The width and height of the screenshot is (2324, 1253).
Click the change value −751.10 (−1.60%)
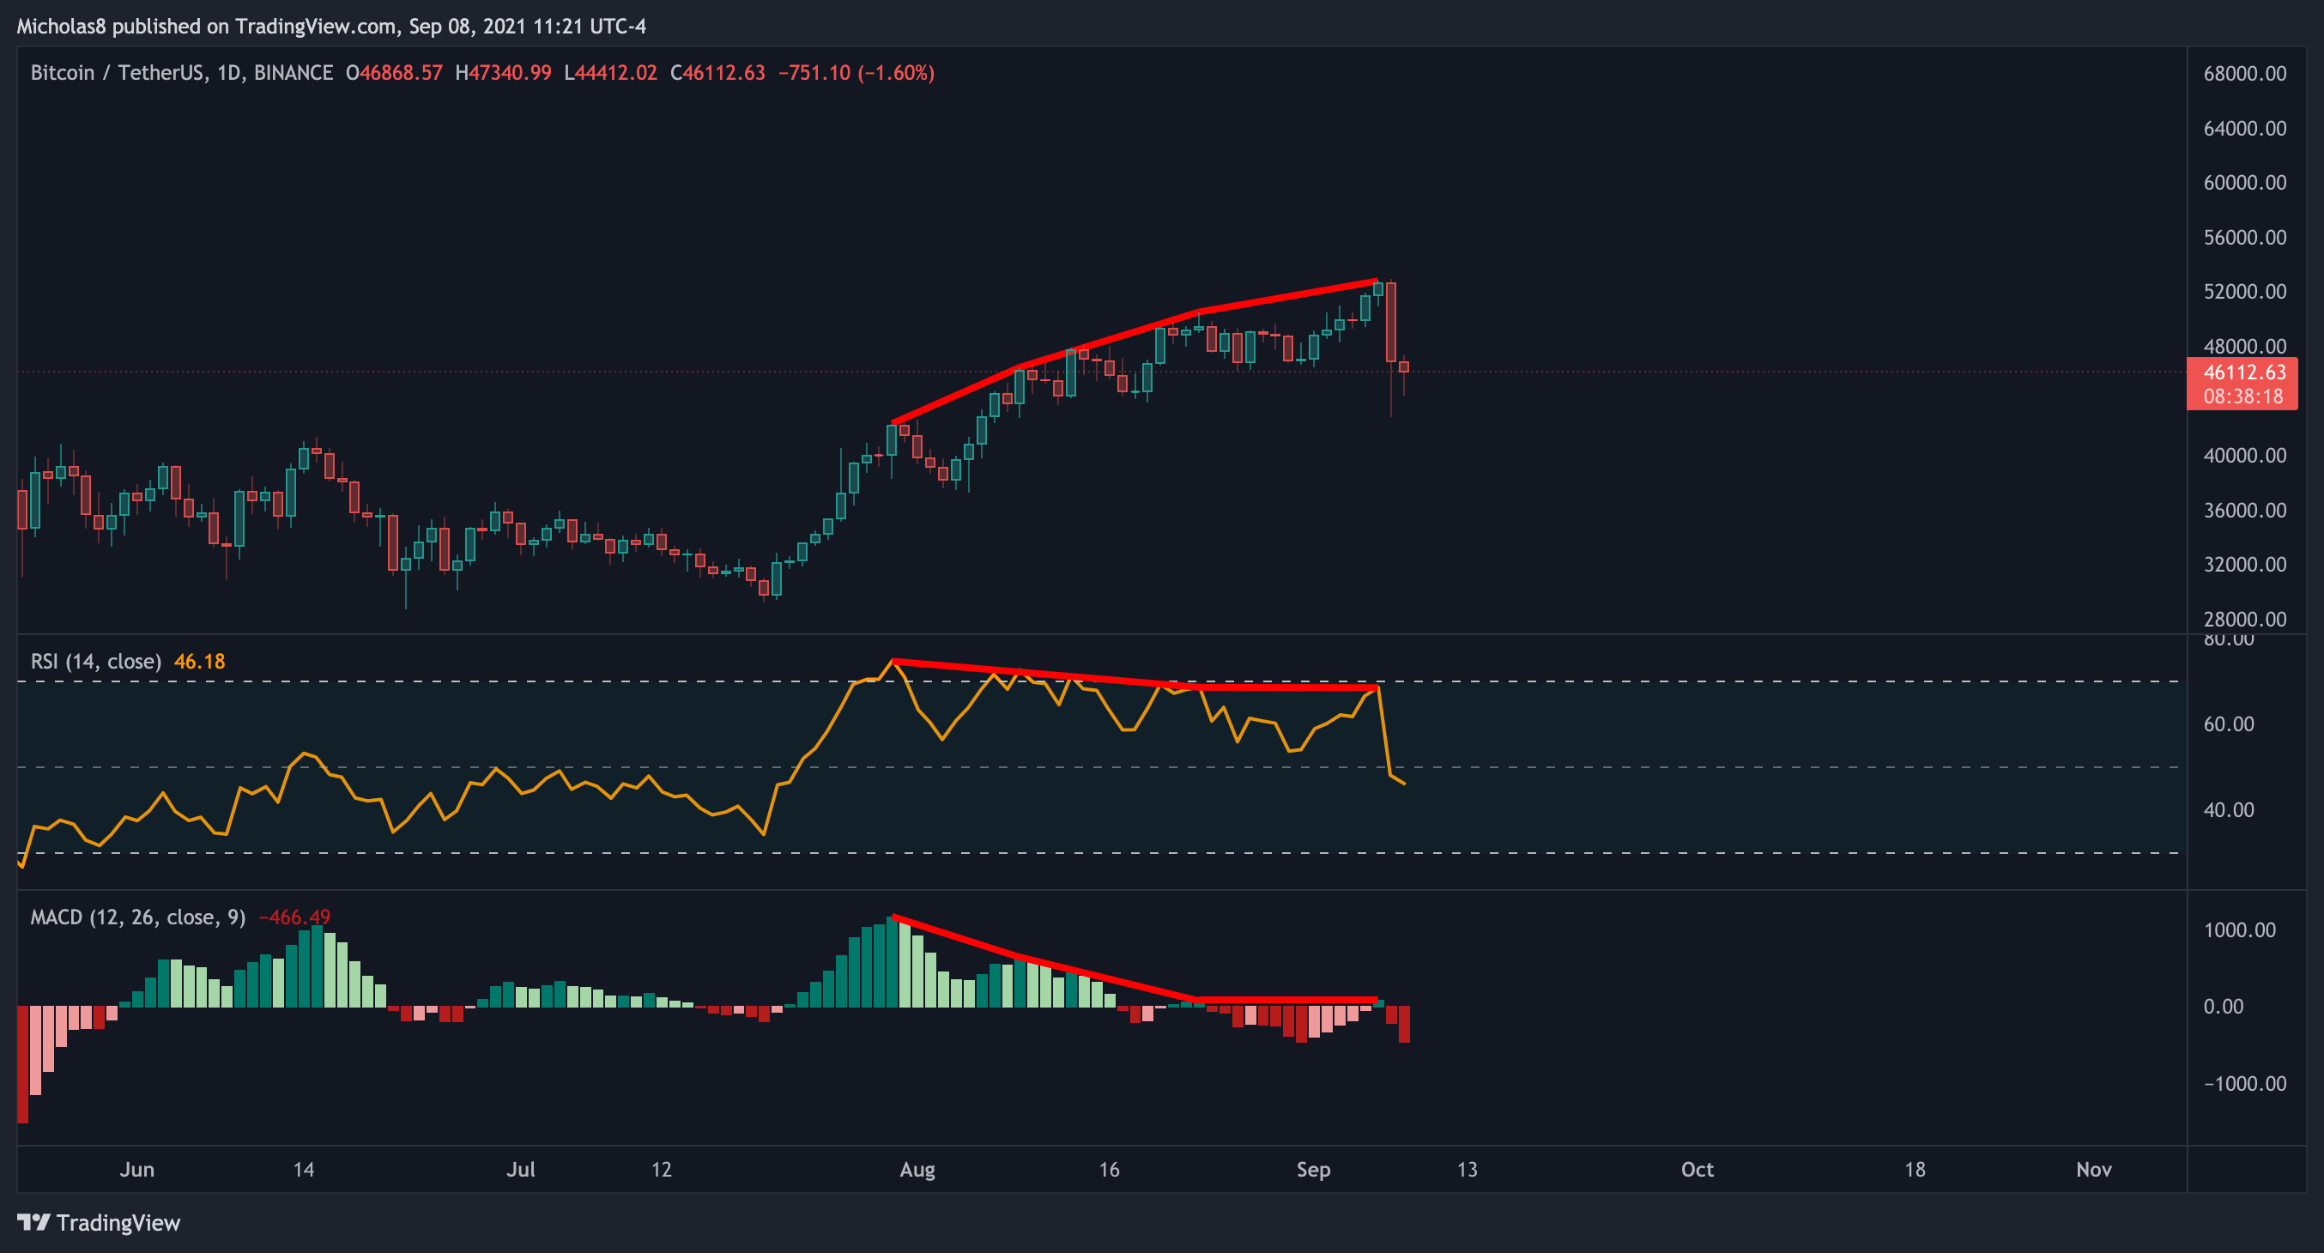pyautogui.click(x=856, y=73)
